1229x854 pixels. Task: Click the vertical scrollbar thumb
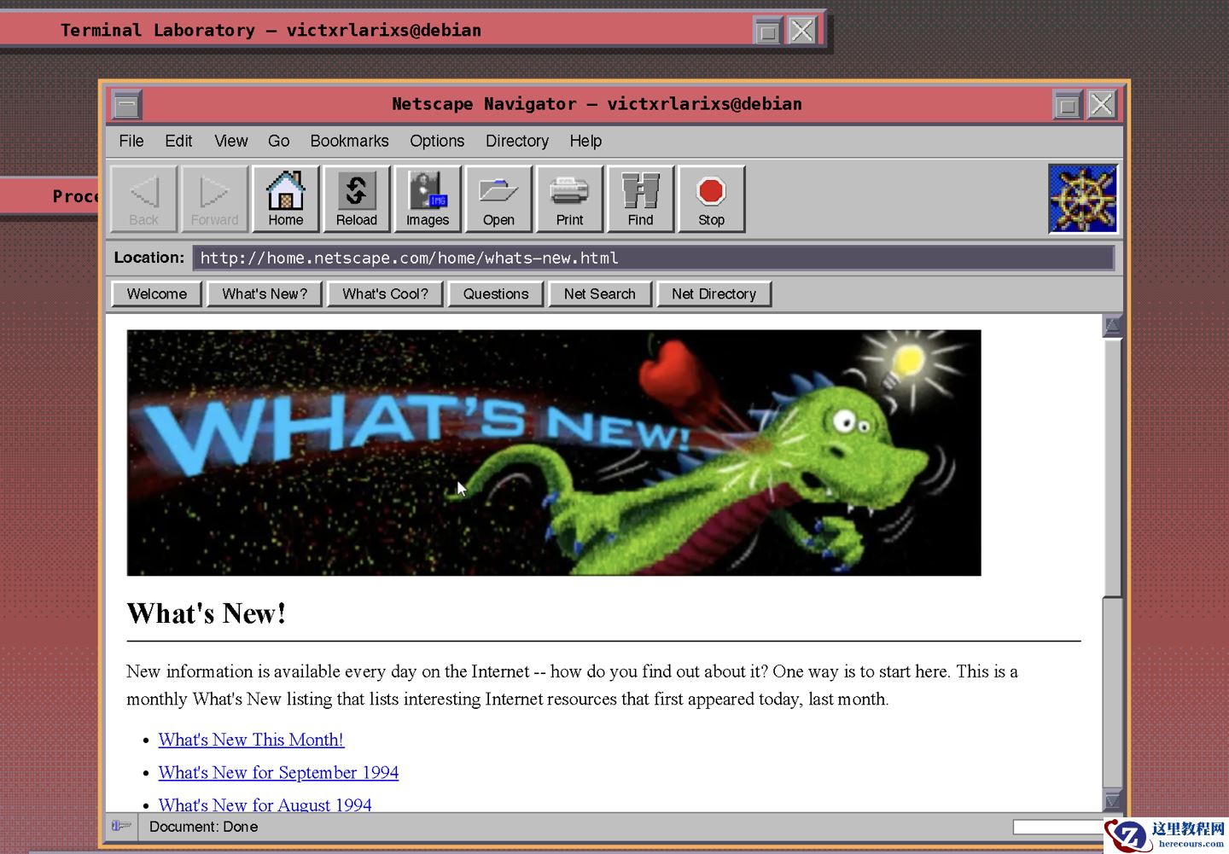pos(1112,467)
